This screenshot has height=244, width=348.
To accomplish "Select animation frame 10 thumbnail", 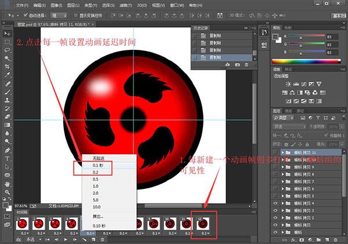I will tap(170, 224).
